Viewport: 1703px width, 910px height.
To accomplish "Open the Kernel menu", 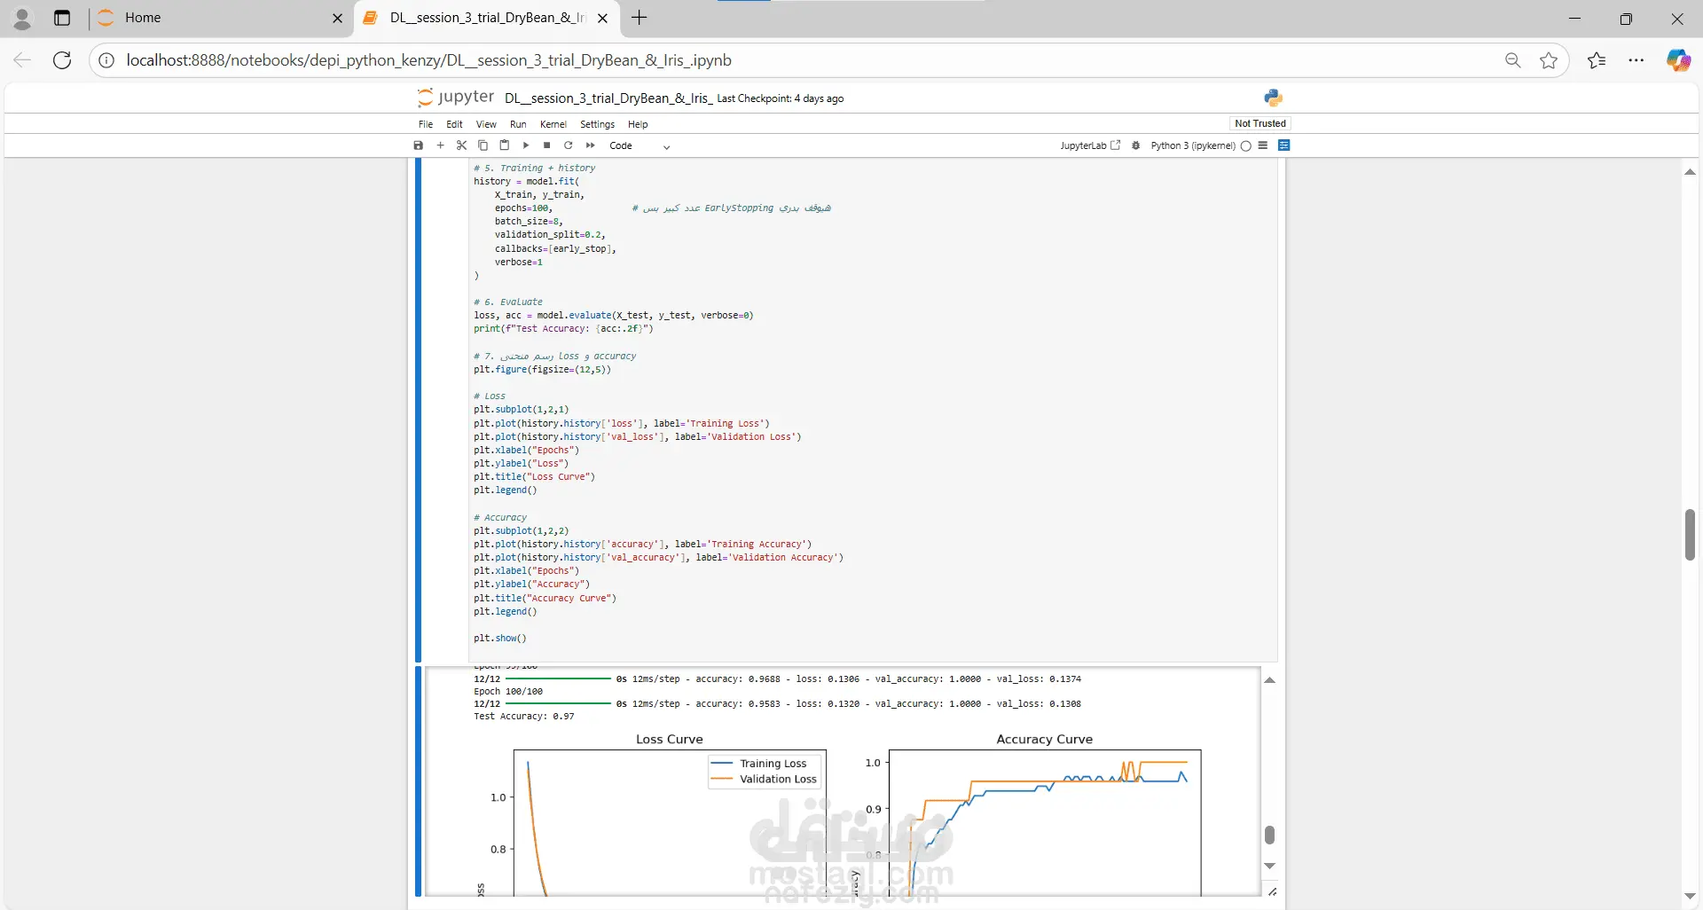I will (x=553, y=125).
